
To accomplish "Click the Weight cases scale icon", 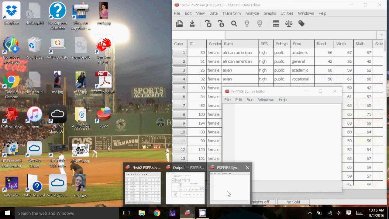I will pos(289,24).
